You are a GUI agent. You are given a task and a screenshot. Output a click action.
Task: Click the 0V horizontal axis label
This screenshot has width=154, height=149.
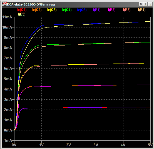coord(14,145)
